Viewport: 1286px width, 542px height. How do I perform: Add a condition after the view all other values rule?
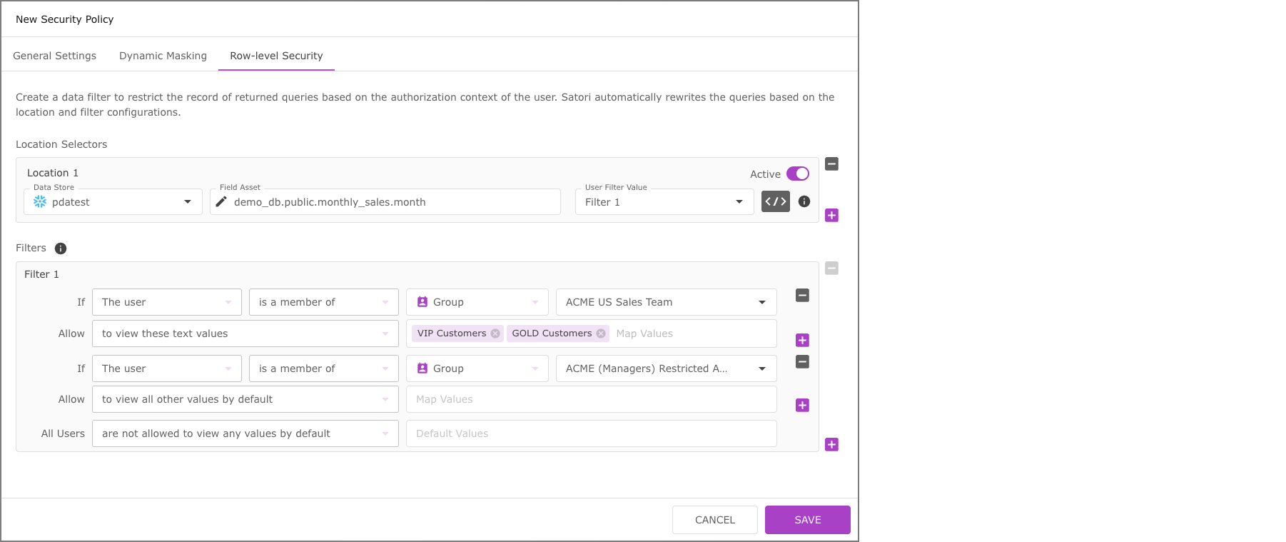(802, 405)
